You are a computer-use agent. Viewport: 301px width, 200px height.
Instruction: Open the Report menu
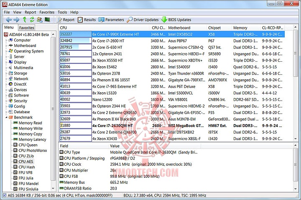[31, 12]
